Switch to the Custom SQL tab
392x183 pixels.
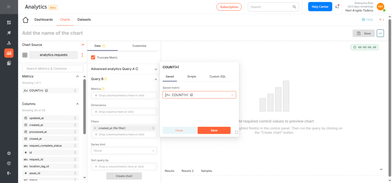point(217,76)
